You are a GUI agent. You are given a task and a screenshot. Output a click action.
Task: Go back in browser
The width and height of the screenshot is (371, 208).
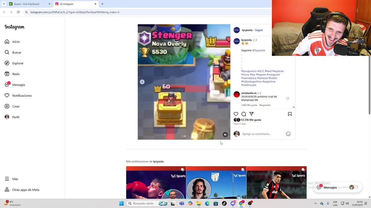(x=4, y=12)
